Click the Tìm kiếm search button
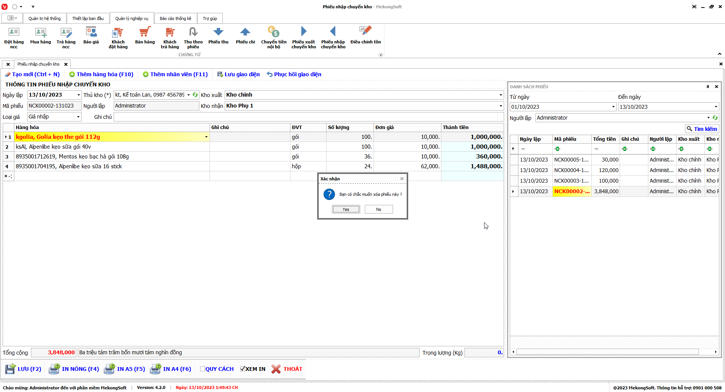 (702, 129)
